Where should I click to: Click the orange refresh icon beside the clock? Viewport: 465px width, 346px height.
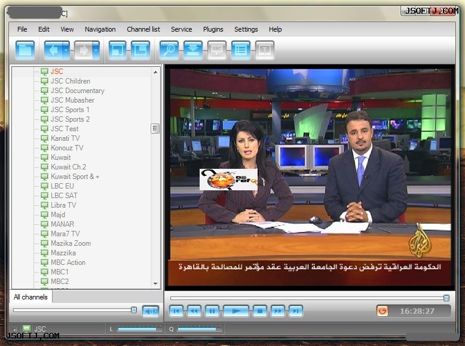point(383,311)
